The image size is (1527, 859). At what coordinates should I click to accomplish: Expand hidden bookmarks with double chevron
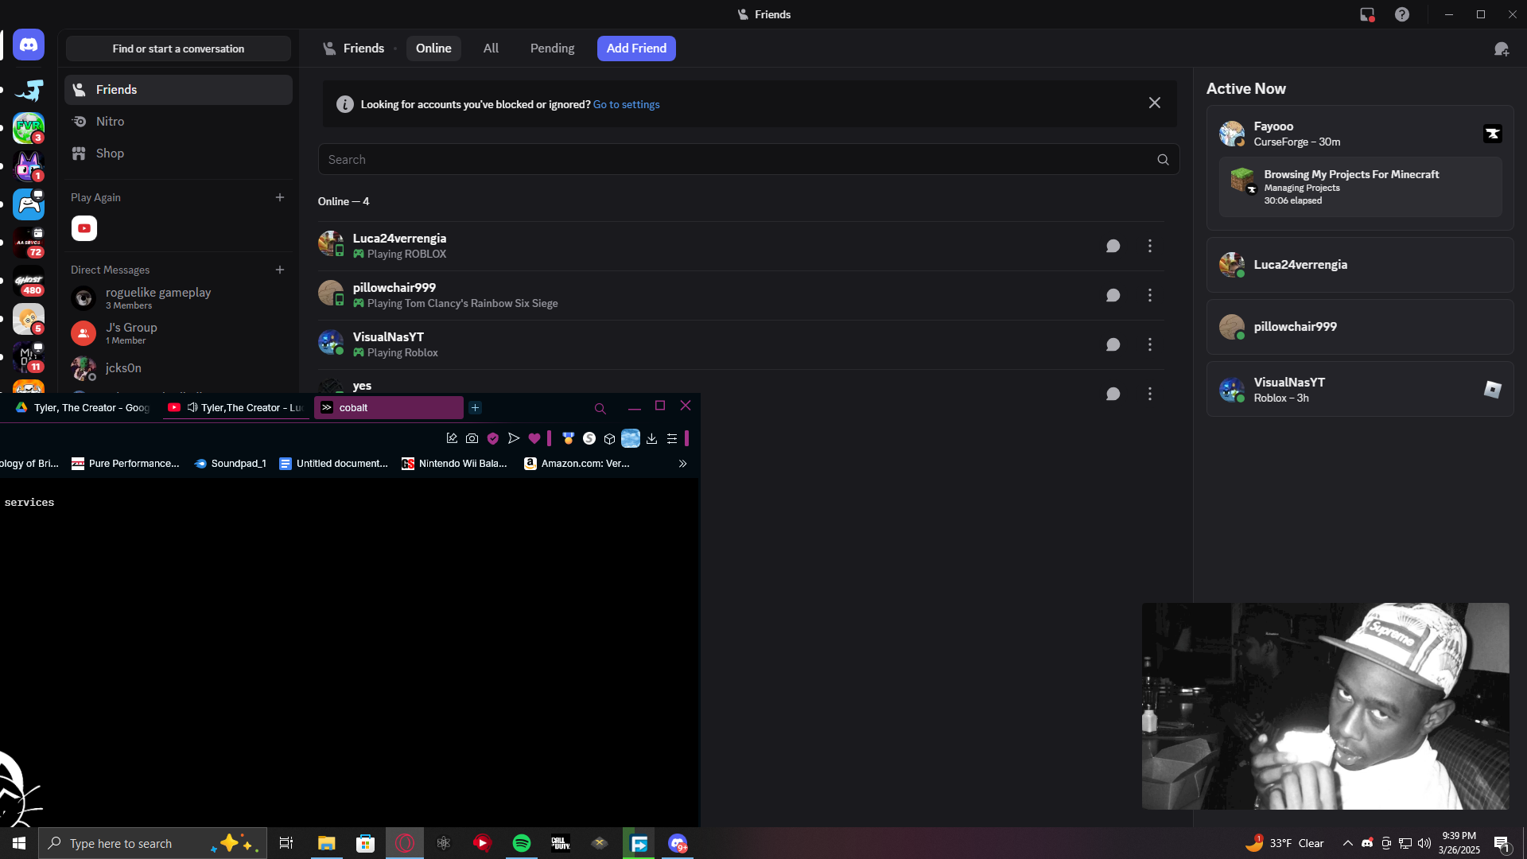point(682,464)
